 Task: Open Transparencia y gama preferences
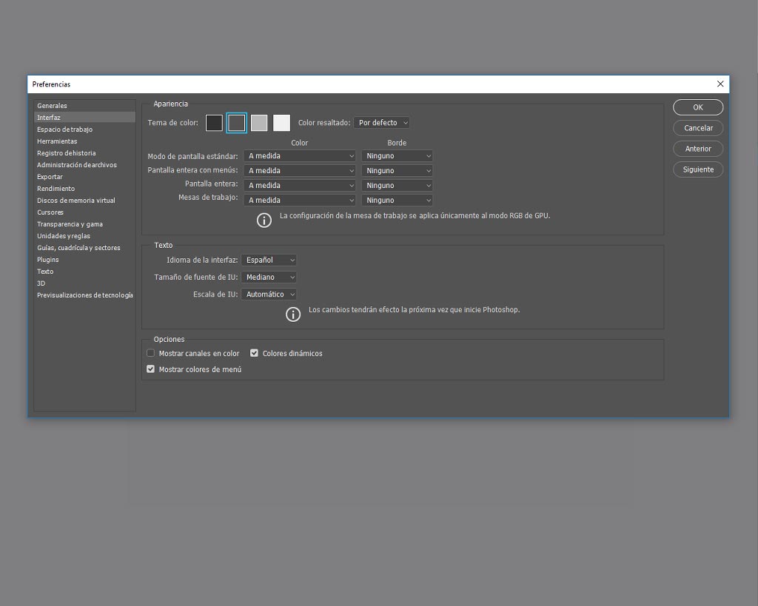84,224
